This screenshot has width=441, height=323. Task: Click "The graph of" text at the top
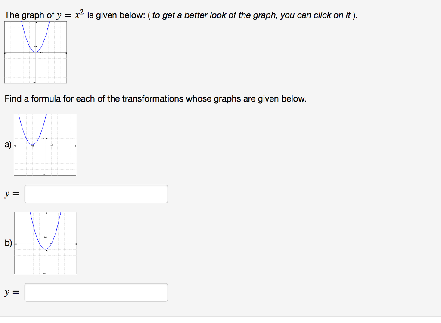coord(30,15)
